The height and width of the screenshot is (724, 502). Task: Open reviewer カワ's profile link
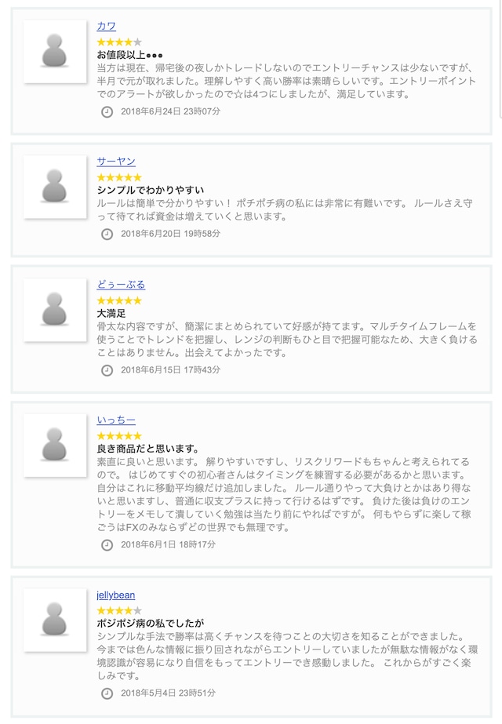tap(106, 27)
